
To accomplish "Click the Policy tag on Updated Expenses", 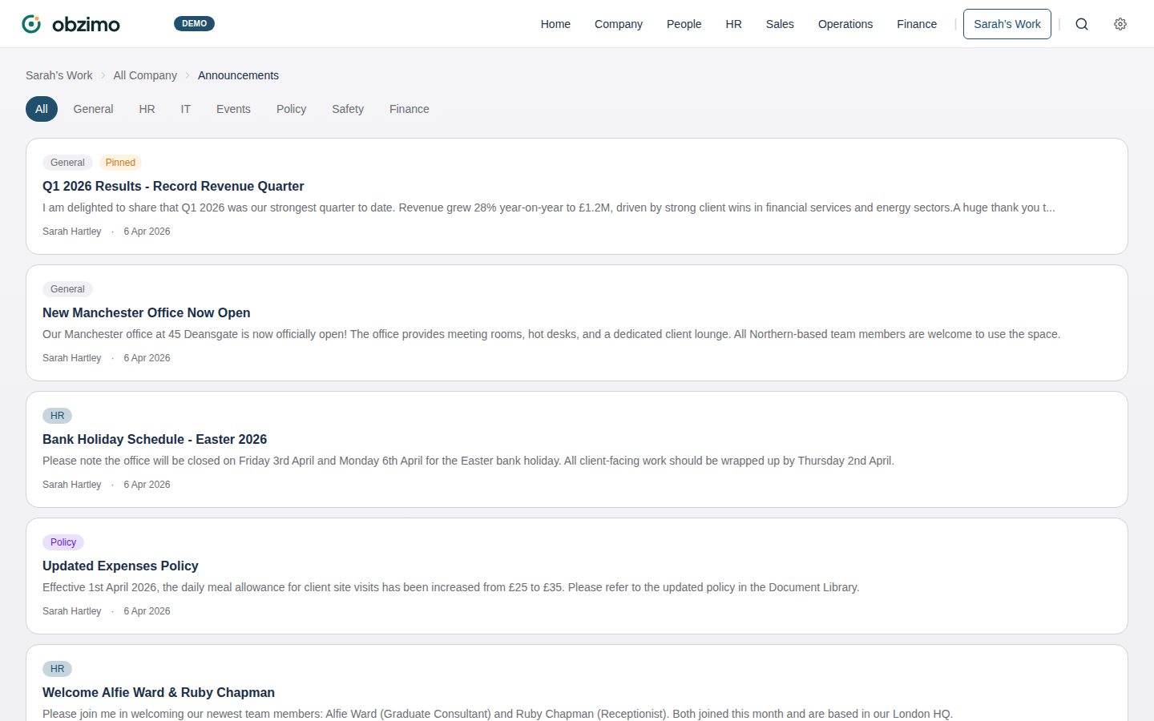I will (63, 542).
